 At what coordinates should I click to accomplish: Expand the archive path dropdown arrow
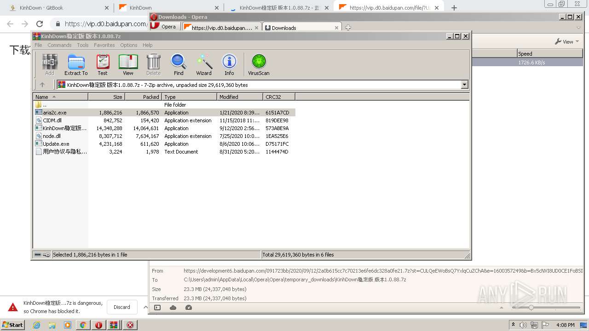464,85
